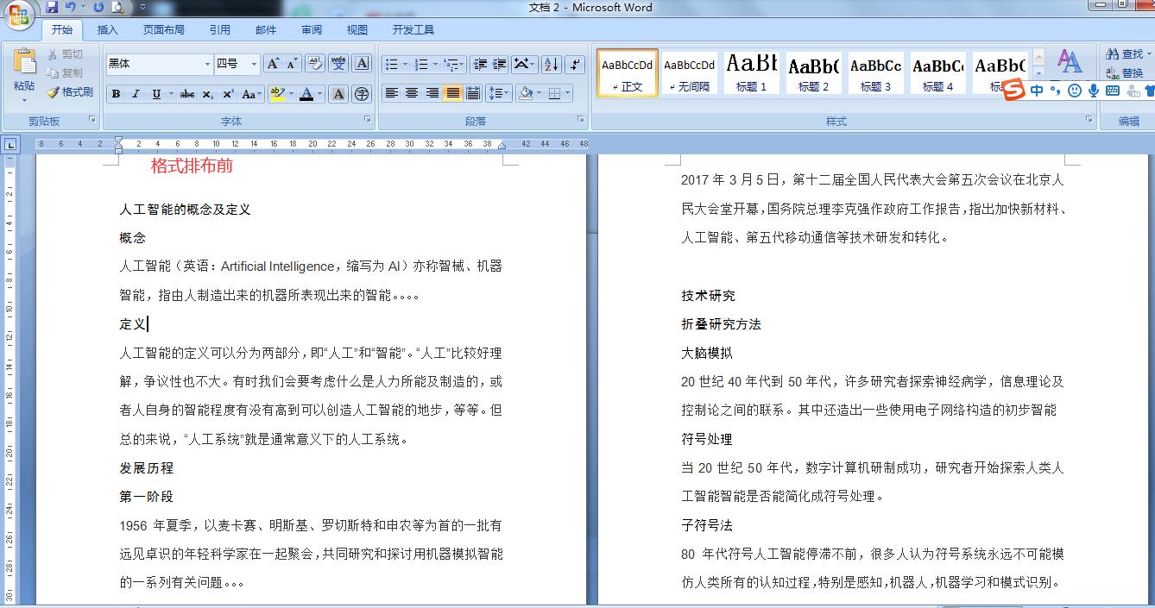Click the Undo icon in Quick Access

[71, 7]
